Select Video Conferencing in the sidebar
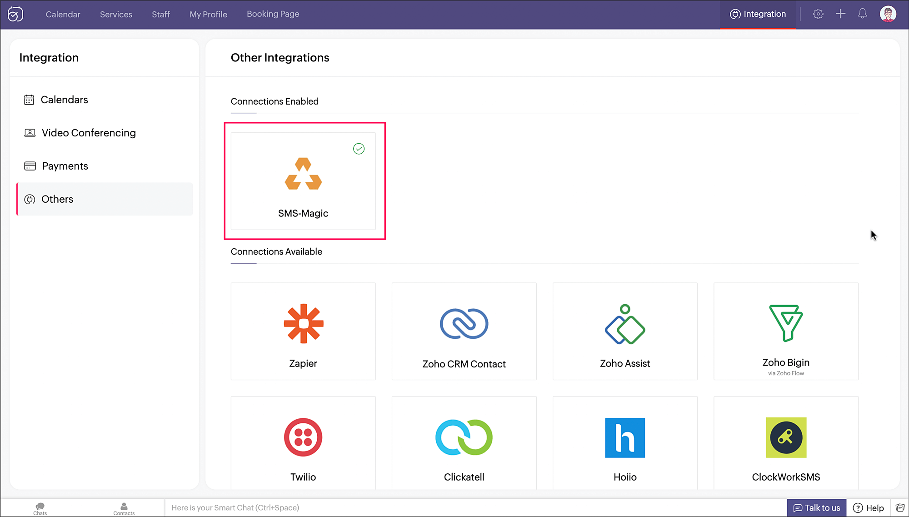Viewport: 909px width, 517px height. click(x=105, y=133)
